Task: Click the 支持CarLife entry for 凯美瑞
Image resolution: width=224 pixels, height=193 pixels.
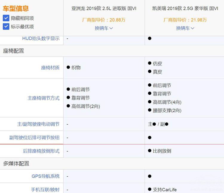Action: point(165,189)
